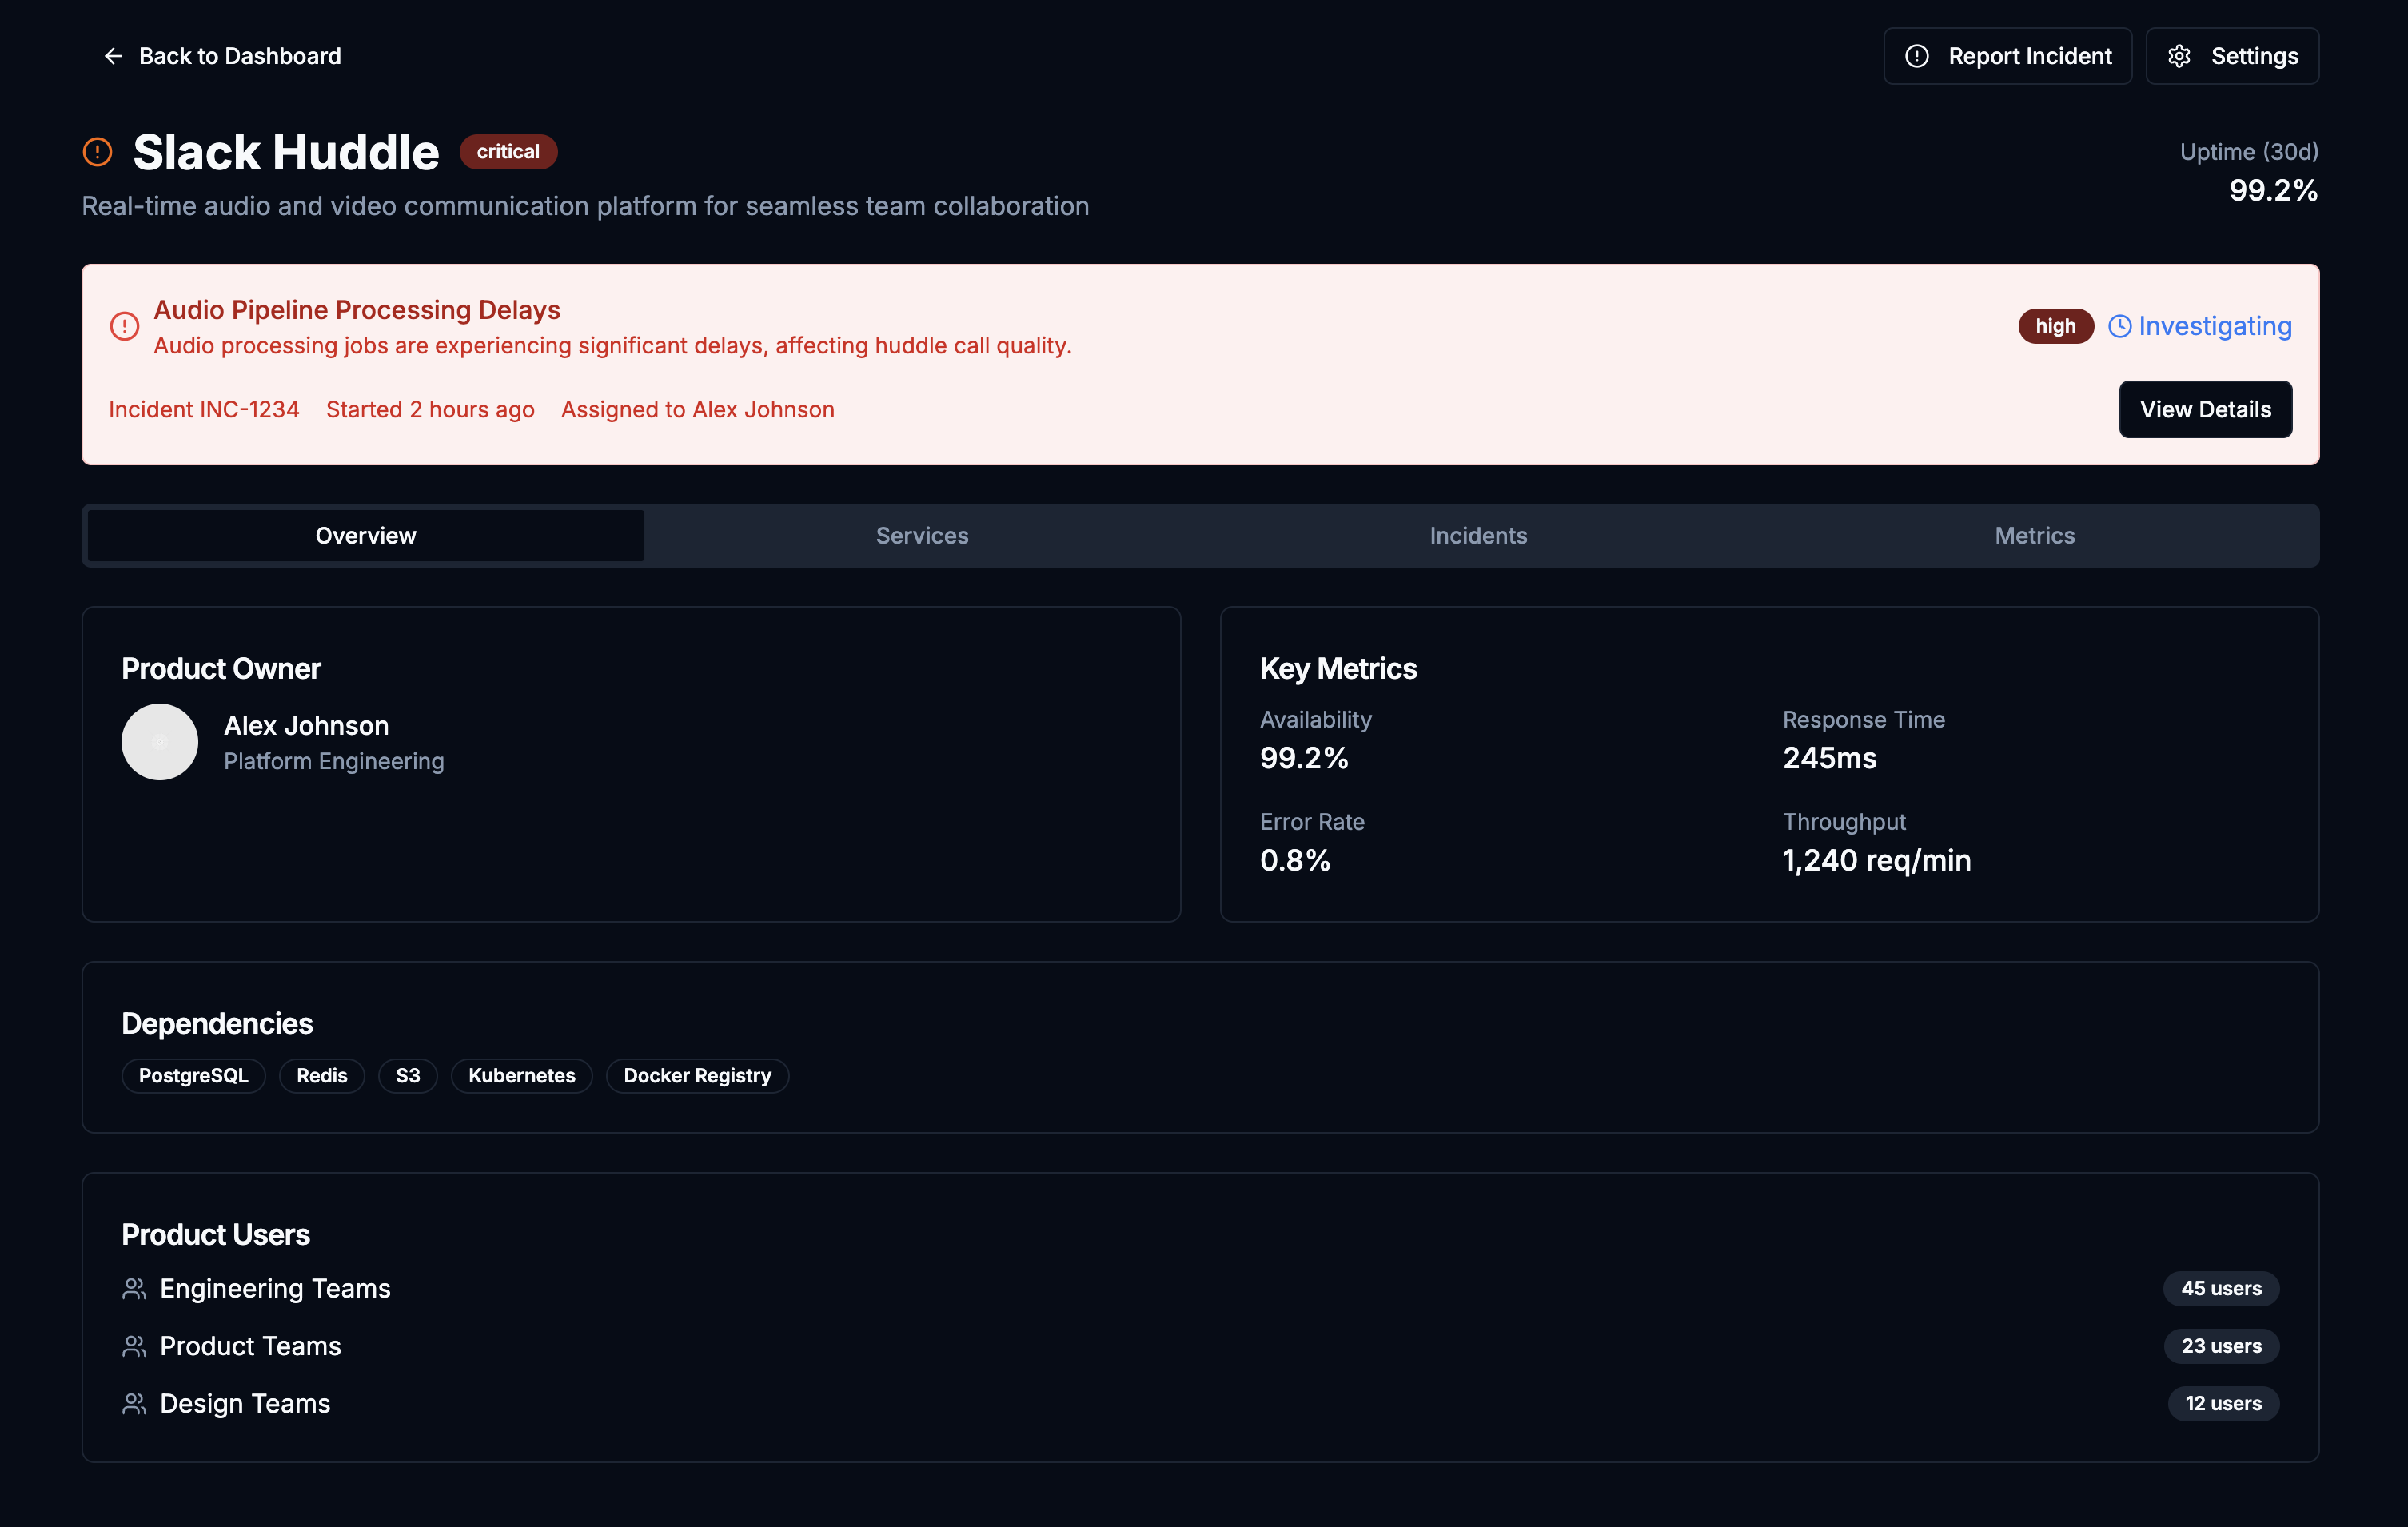Image resolution: width=2408 pixels, height=1527 pixels.
Task: Click the View Details button
Action: coord(2205,409)
